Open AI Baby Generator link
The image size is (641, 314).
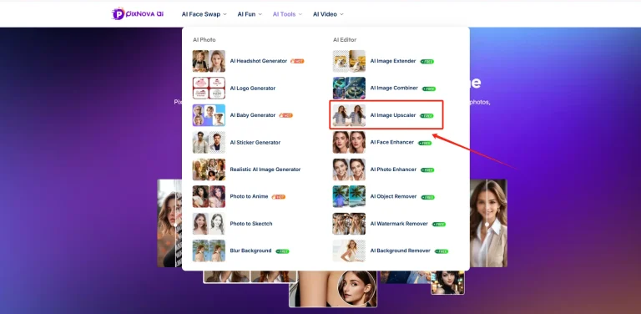(x=253, y=115)
